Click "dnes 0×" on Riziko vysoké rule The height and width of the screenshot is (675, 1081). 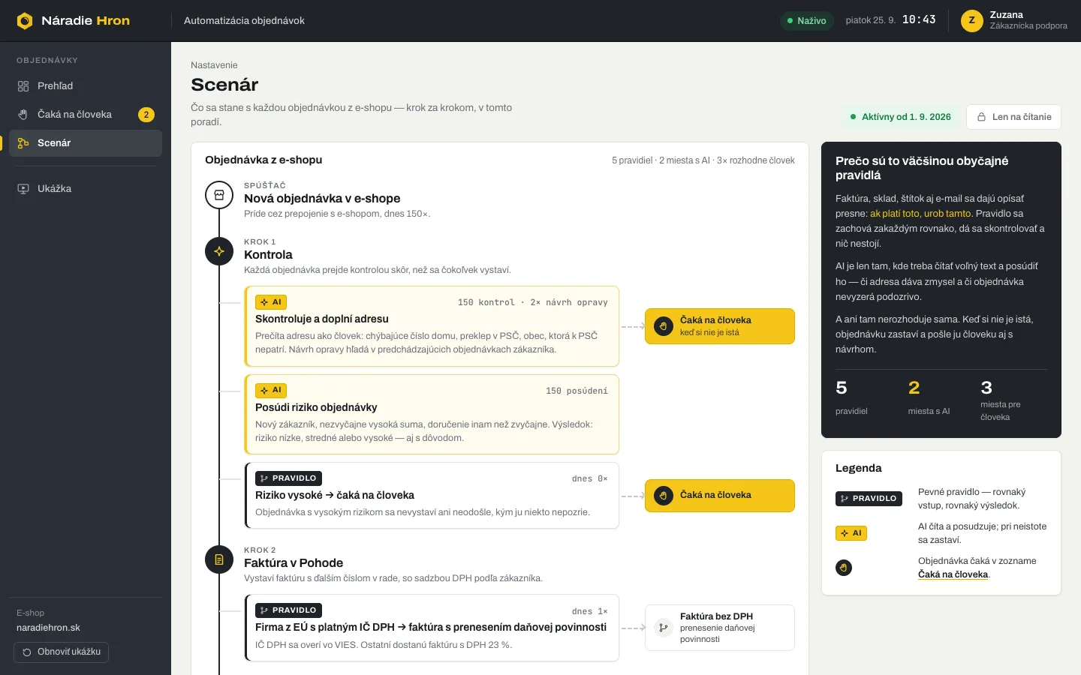tap(590, 478)
